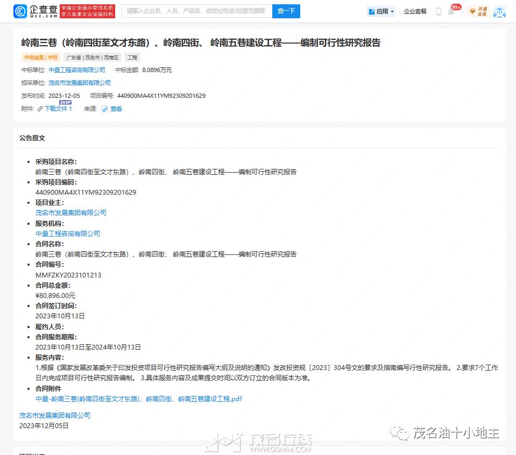Click the page title about 岭南三巷 project

coord(201,43)
